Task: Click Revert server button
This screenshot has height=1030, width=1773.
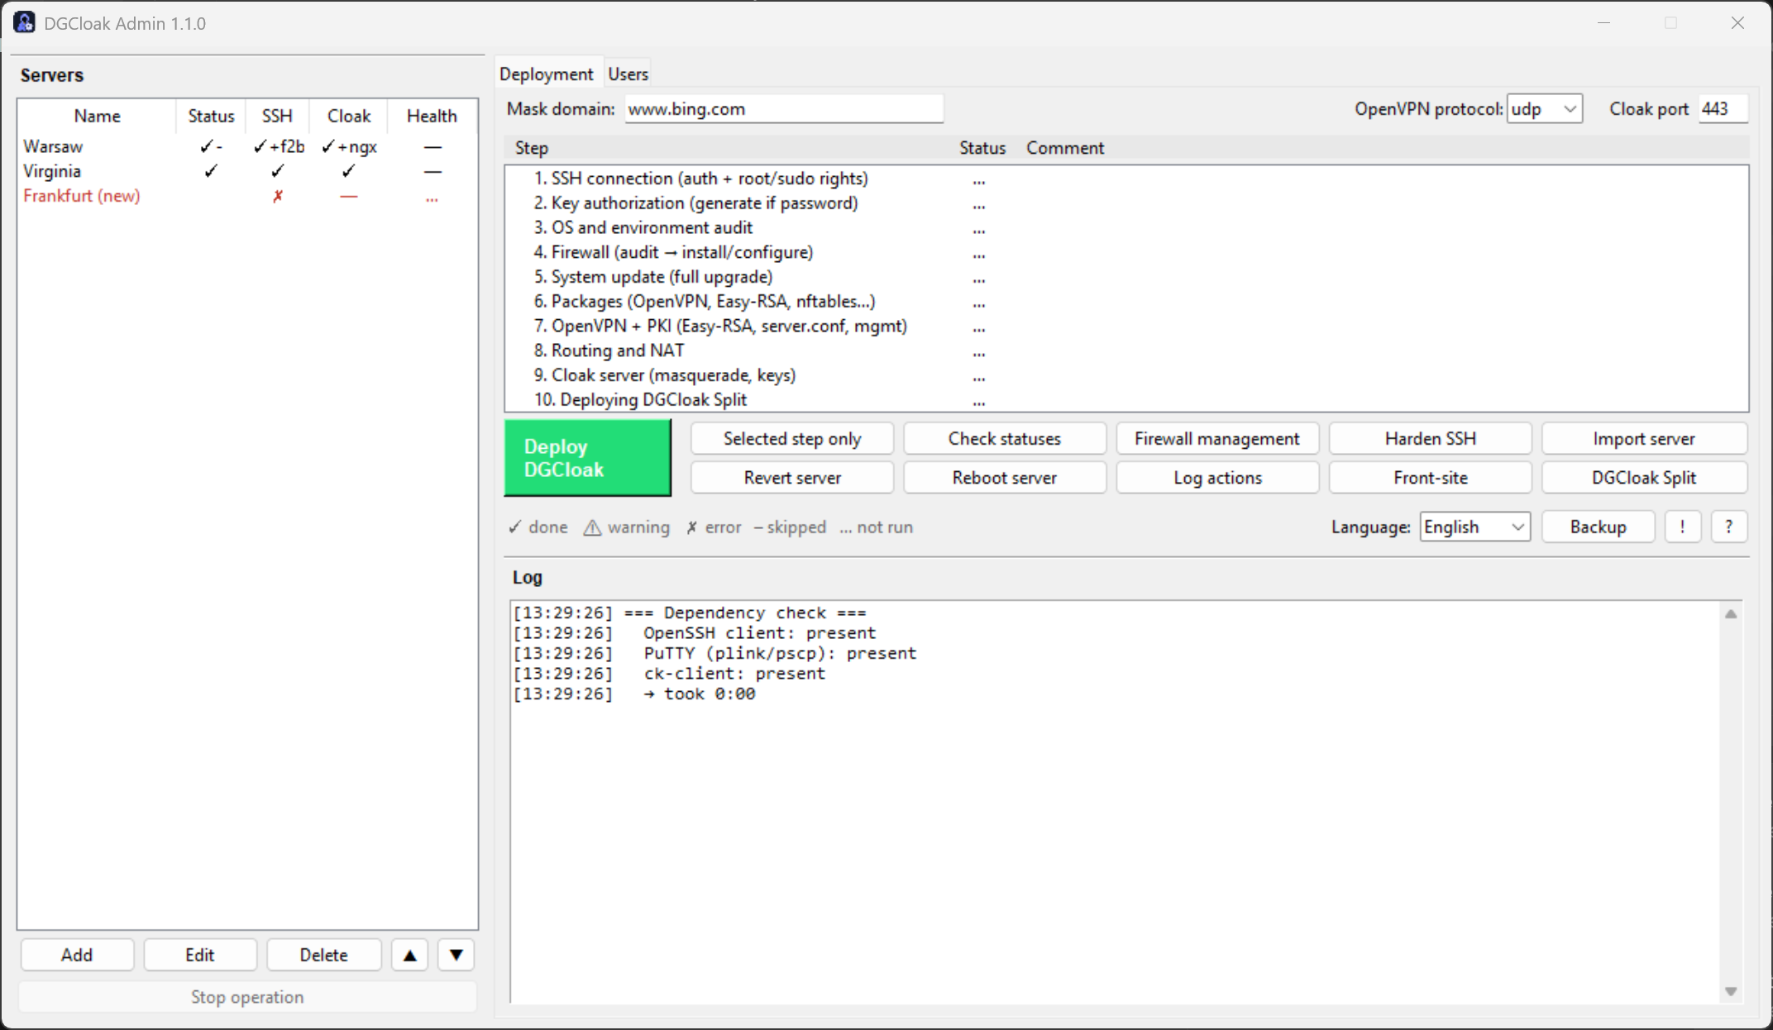Action: point(792,477)
